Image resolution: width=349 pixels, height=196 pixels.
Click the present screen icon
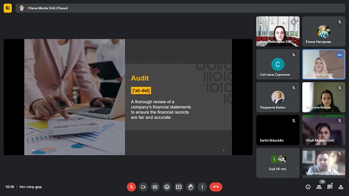coord(178,187)
